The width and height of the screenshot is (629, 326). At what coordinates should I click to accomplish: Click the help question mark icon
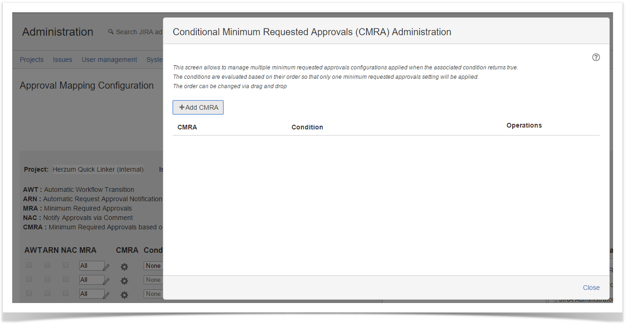tap(596, 57)
